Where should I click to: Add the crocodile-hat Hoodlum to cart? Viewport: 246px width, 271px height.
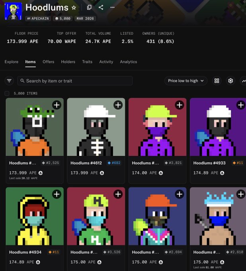point(57,105)
